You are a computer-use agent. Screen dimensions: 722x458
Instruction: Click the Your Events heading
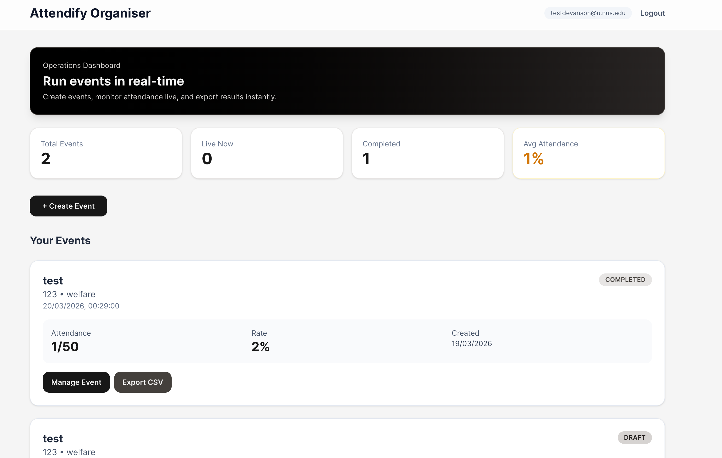pos(60,241)
